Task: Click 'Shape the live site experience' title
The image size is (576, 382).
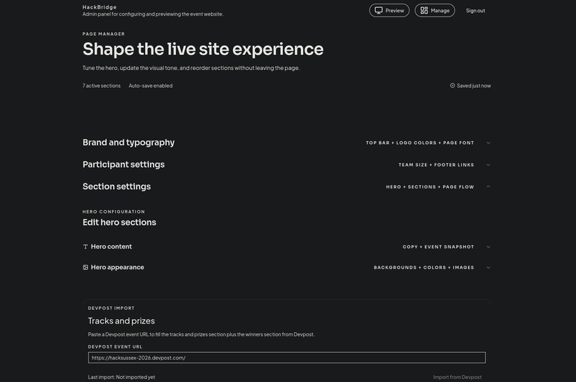Action: (203, 49)
